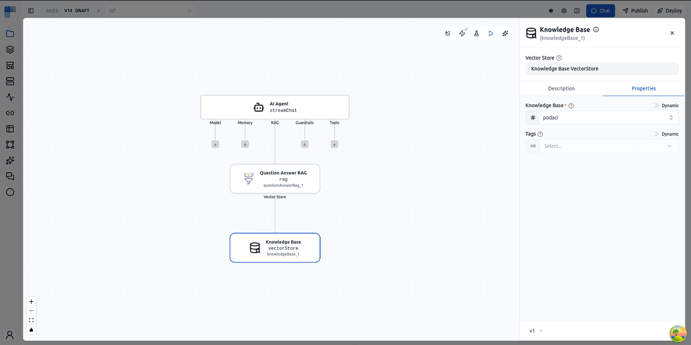Screen dimensions: 691x345
Task: Click the app logo at top-left
Action: click(10, 11)
